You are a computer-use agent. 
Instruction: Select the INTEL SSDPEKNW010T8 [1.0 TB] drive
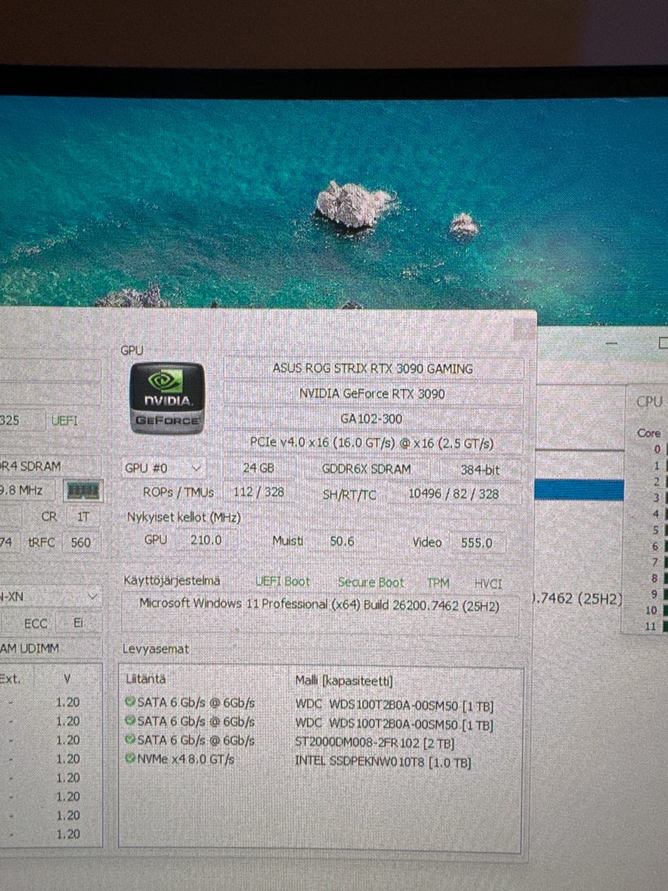click(383, 762)
